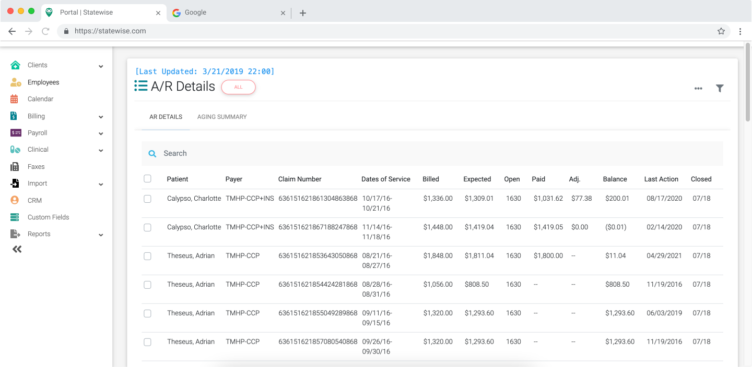Check the row with claim ending 7080540868
The image size is (752, 367).
(x=147, y=342)
